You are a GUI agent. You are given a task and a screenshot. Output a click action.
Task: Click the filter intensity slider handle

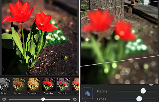coord(43,99)
